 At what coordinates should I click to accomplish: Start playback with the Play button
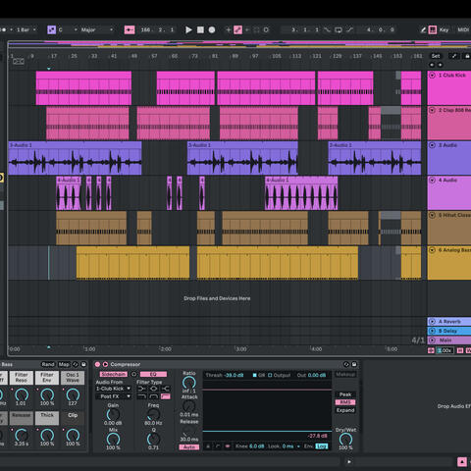click(188, 29)
